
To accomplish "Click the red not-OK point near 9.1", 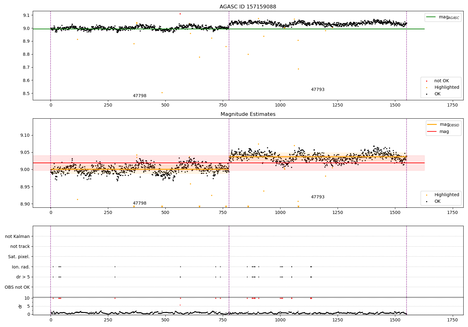I will point(180,14).
